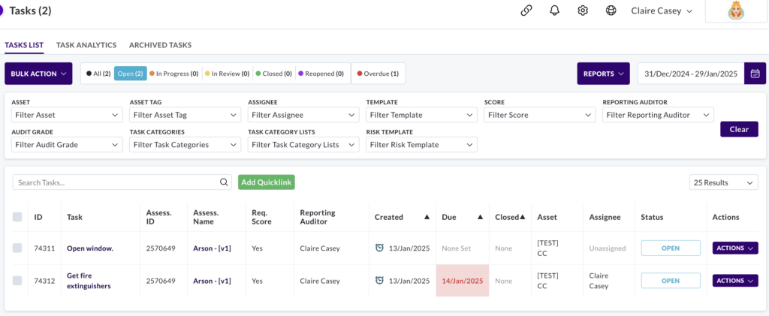Screen dimensions: 769x316
Task: Click the search magnifier icon
Action: point(224,182)
